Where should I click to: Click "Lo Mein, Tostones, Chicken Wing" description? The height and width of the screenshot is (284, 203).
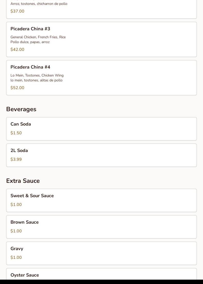(37, 75)
